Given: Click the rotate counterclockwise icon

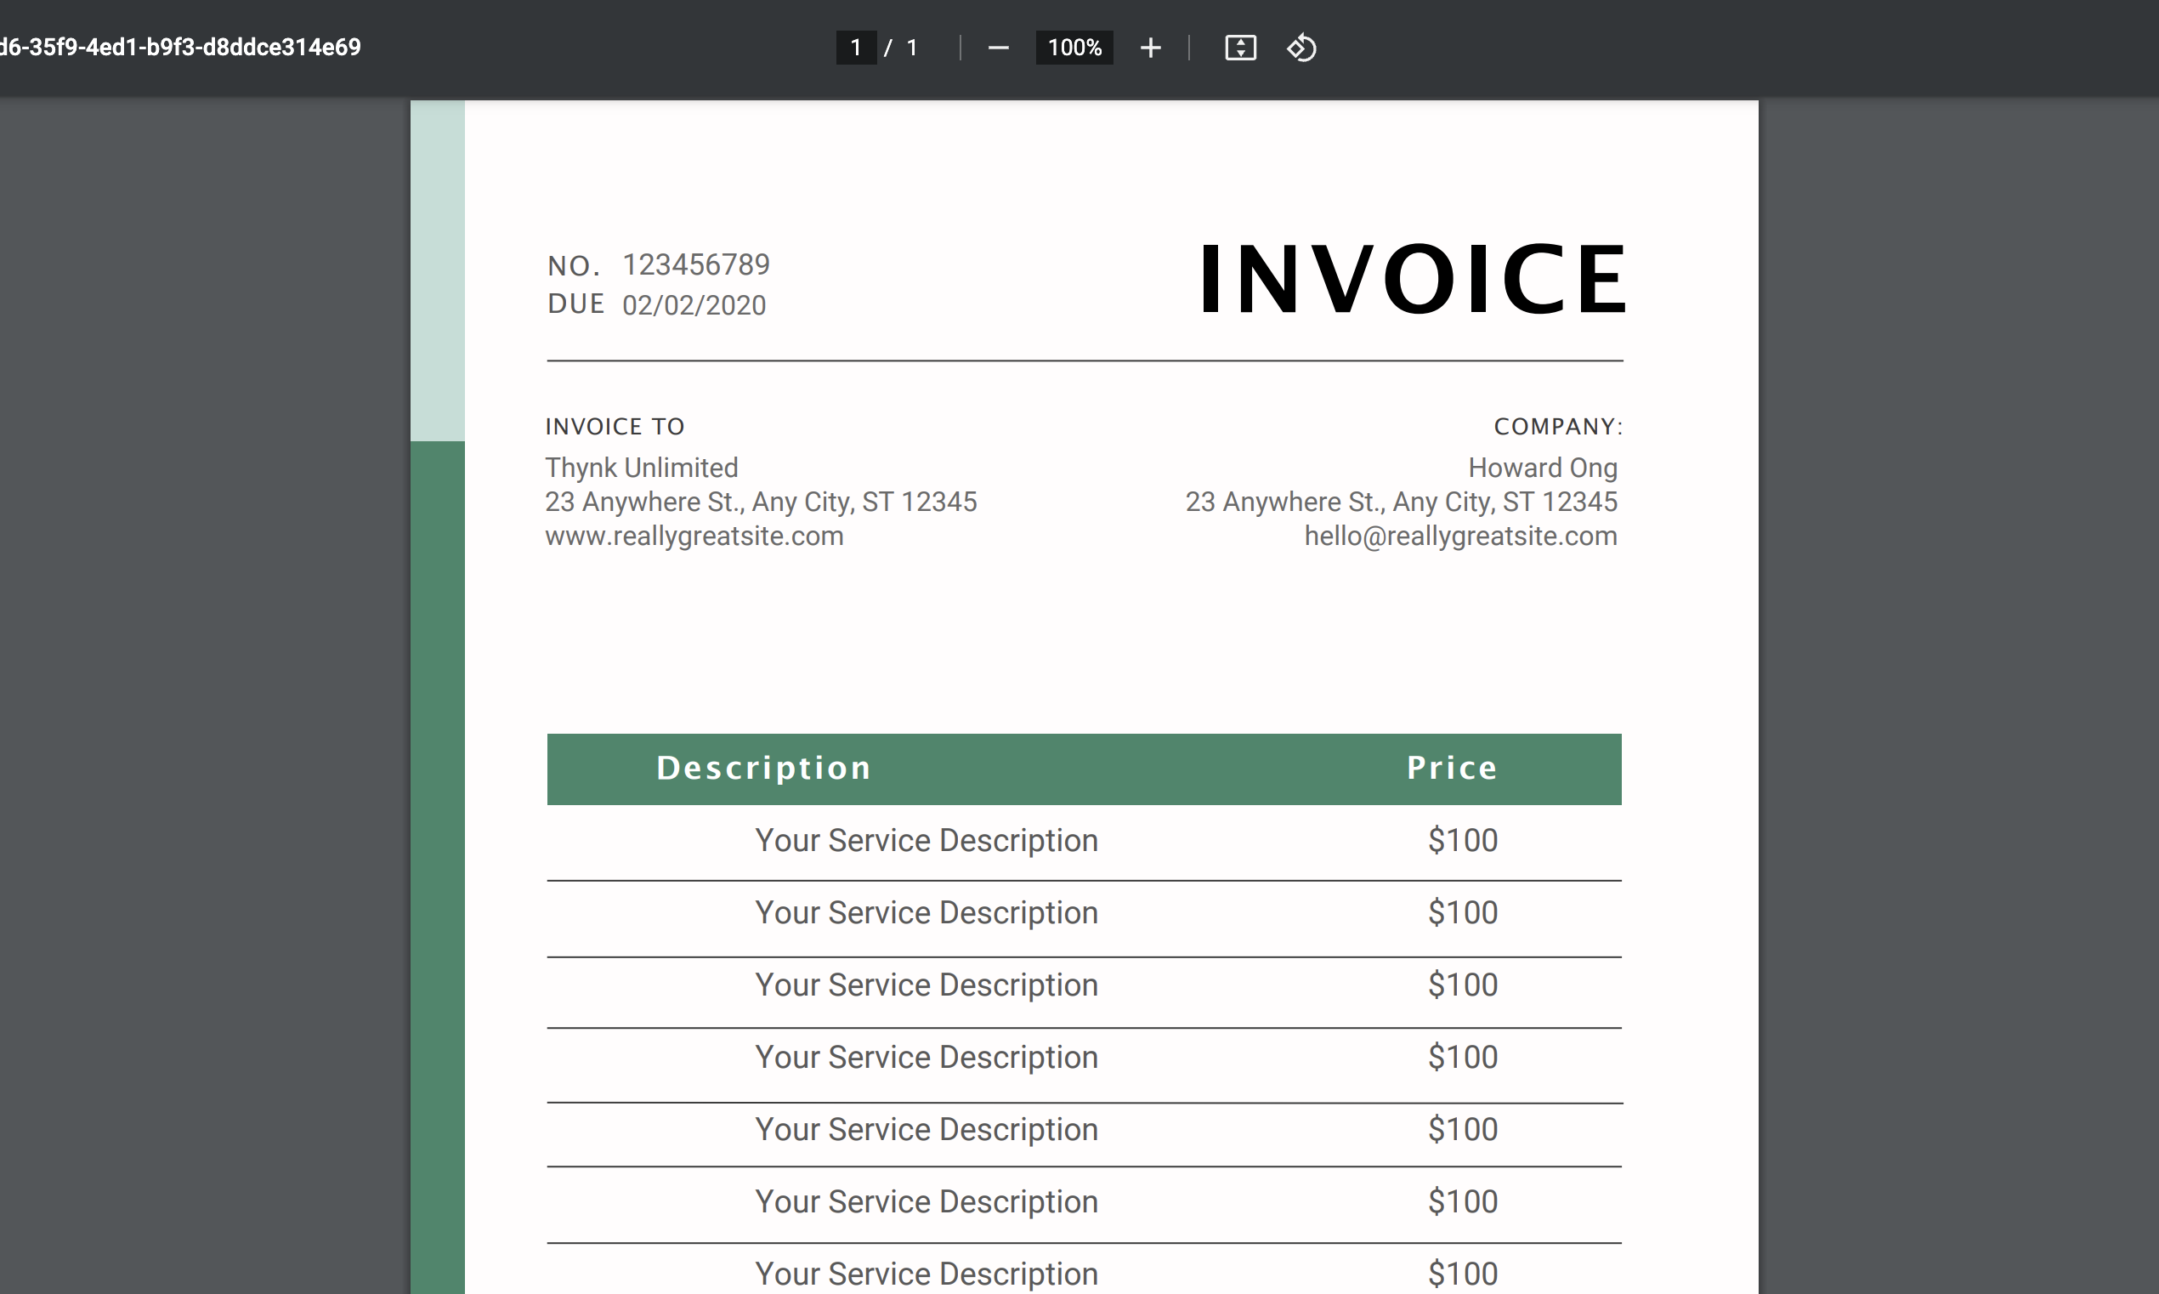Looking at the screenshot, I should click(1301, 48).
